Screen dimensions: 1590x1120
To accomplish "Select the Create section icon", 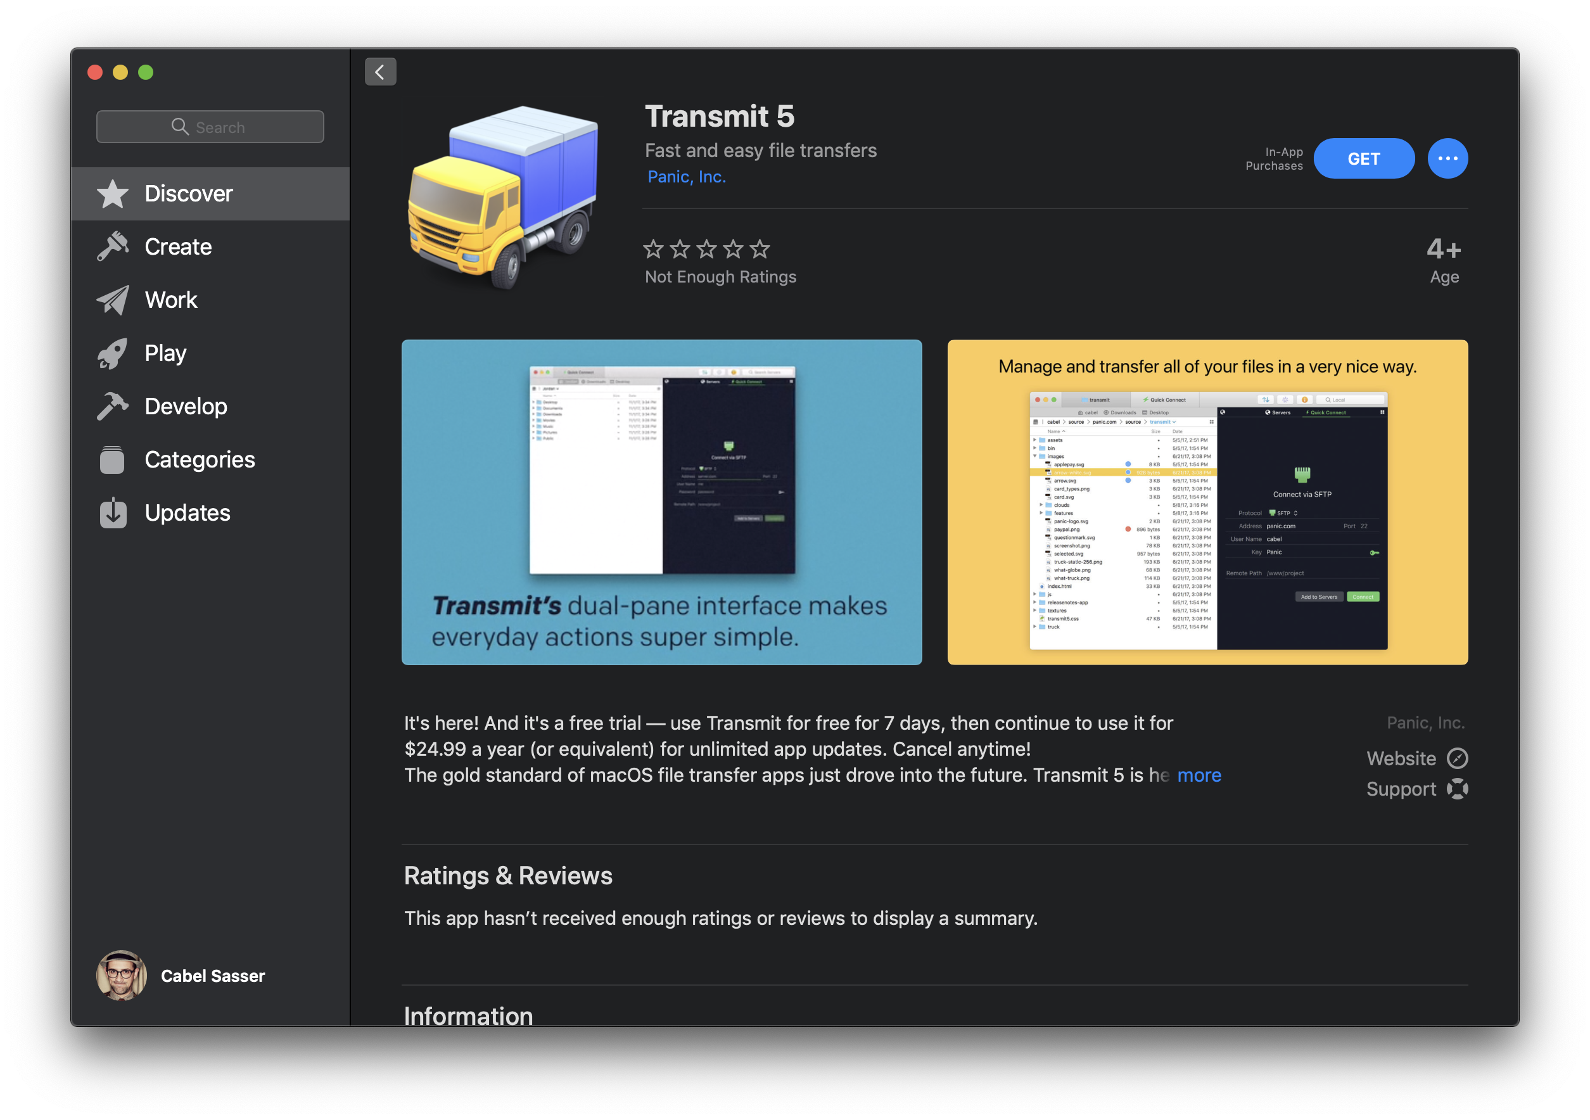I will coord(113,245).
